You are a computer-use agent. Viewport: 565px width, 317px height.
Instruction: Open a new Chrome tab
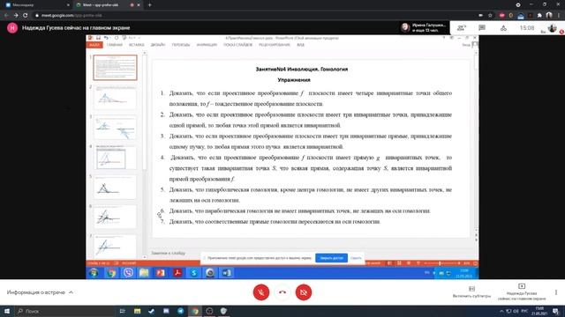(149, 5)
